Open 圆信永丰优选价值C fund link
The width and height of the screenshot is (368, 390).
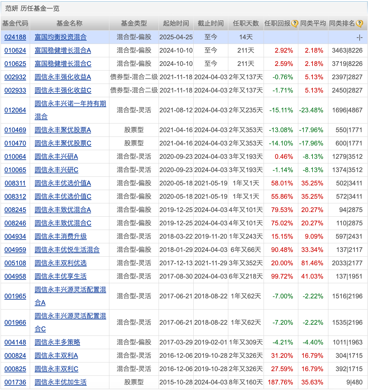click(x=63, y=197)
